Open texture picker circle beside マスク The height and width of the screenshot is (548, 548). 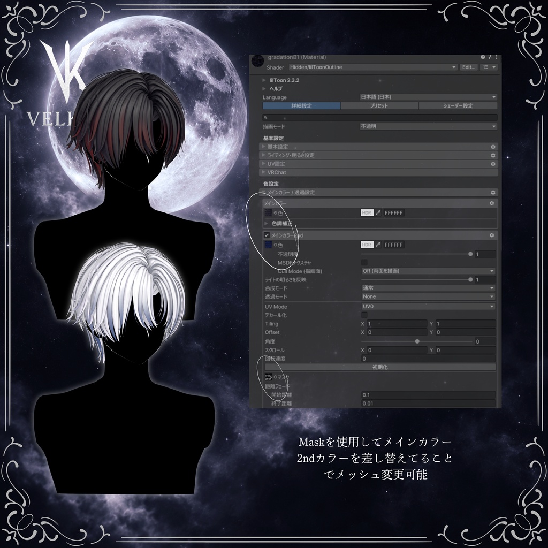click(276, 377)
